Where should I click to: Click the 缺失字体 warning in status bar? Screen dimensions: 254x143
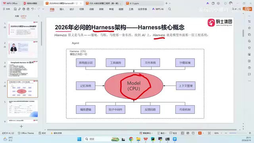tap(56, 133)
